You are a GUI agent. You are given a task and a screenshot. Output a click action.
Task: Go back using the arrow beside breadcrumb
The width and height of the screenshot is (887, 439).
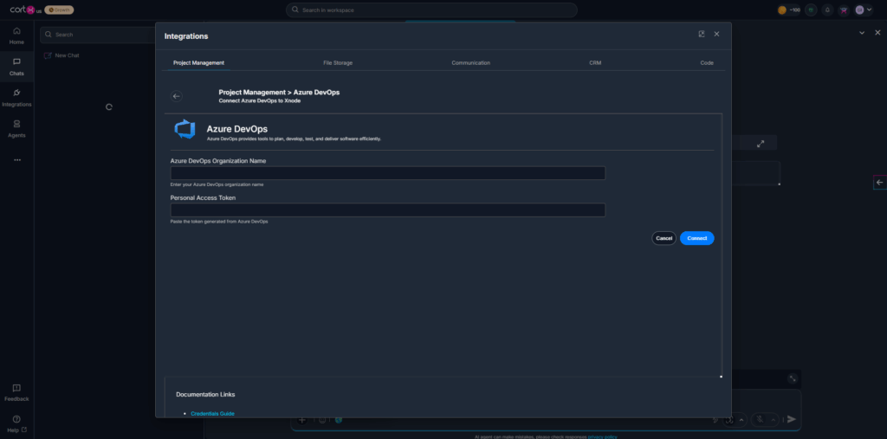coord(177,96)
